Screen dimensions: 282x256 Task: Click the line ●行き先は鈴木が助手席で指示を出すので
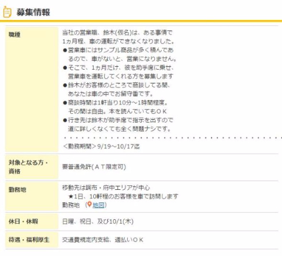click(x=118, y=120)
